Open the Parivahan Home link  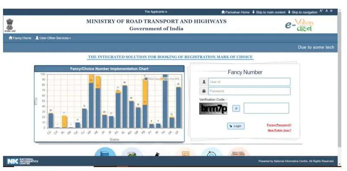click(235, 12)
